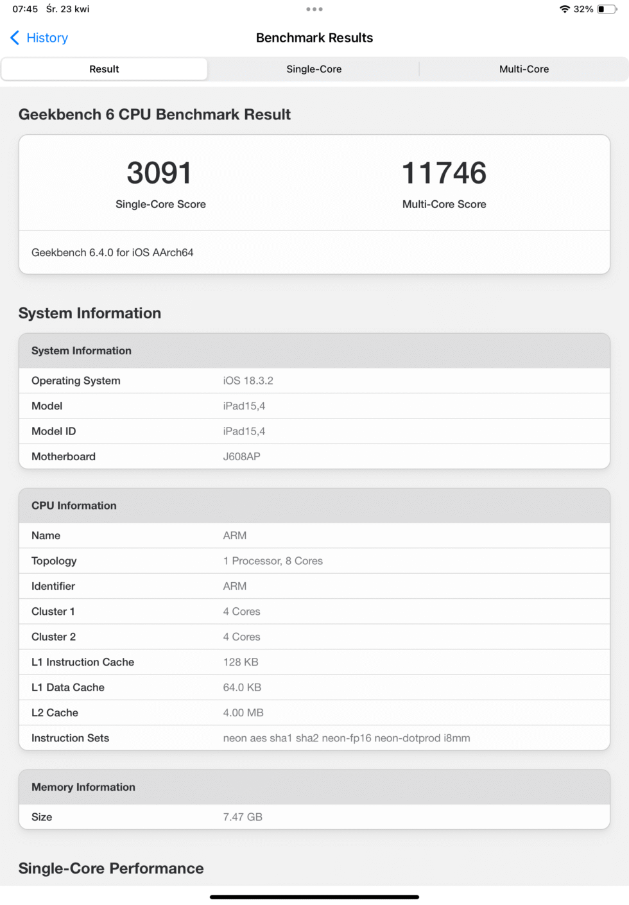Tap the Memory Information Size value
The image size is (629, 905).
click(x=241, y=816)
